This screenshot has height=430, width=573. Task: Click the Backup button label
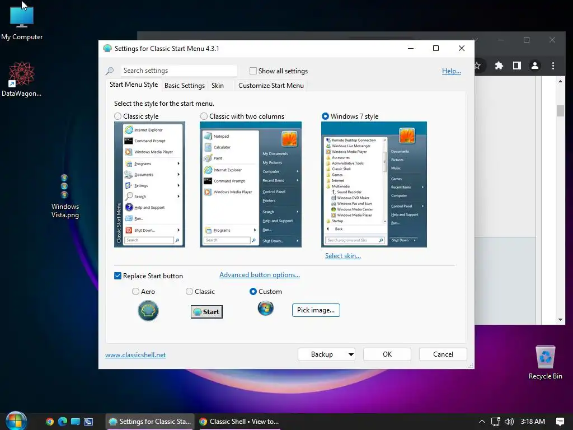tap(322, 354)
